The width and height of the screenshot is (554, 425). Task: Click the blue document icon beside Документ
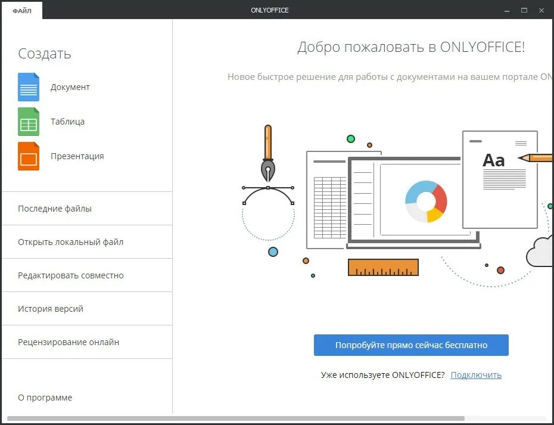click(27, 87)
